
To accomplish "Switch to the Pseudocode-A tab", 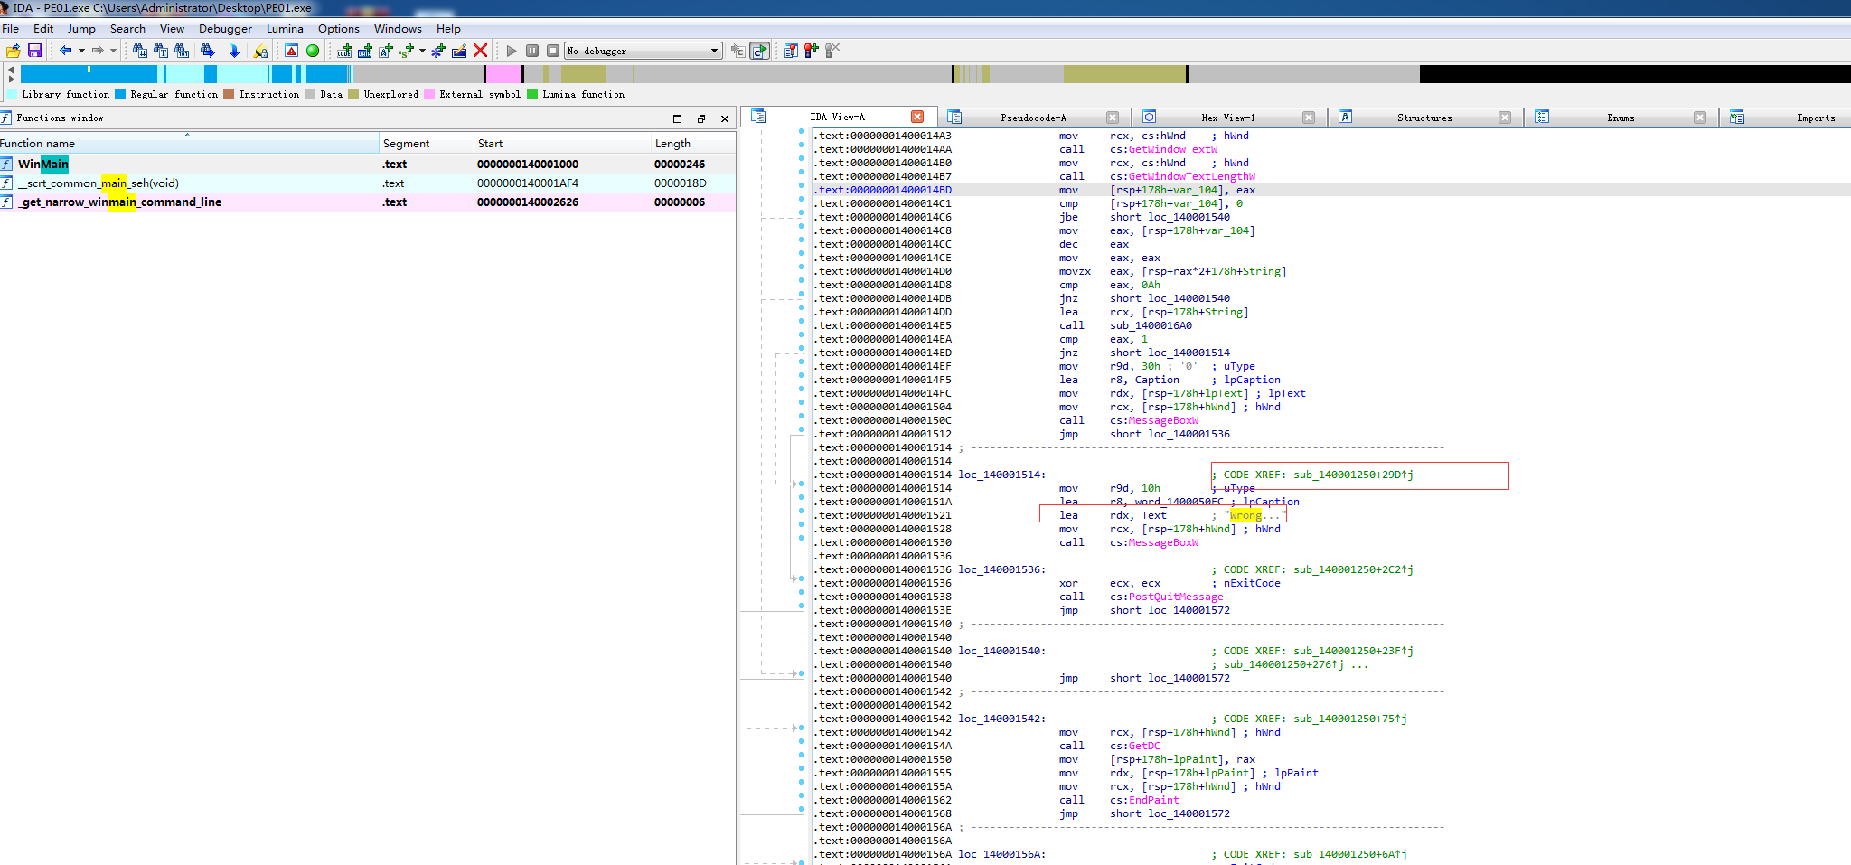I will coord(1032,118).
